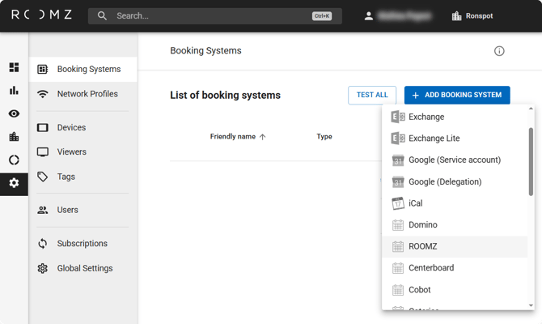542x324 pixels.
Task: Click the Users people icon
Action: click(x=43, y=210)
